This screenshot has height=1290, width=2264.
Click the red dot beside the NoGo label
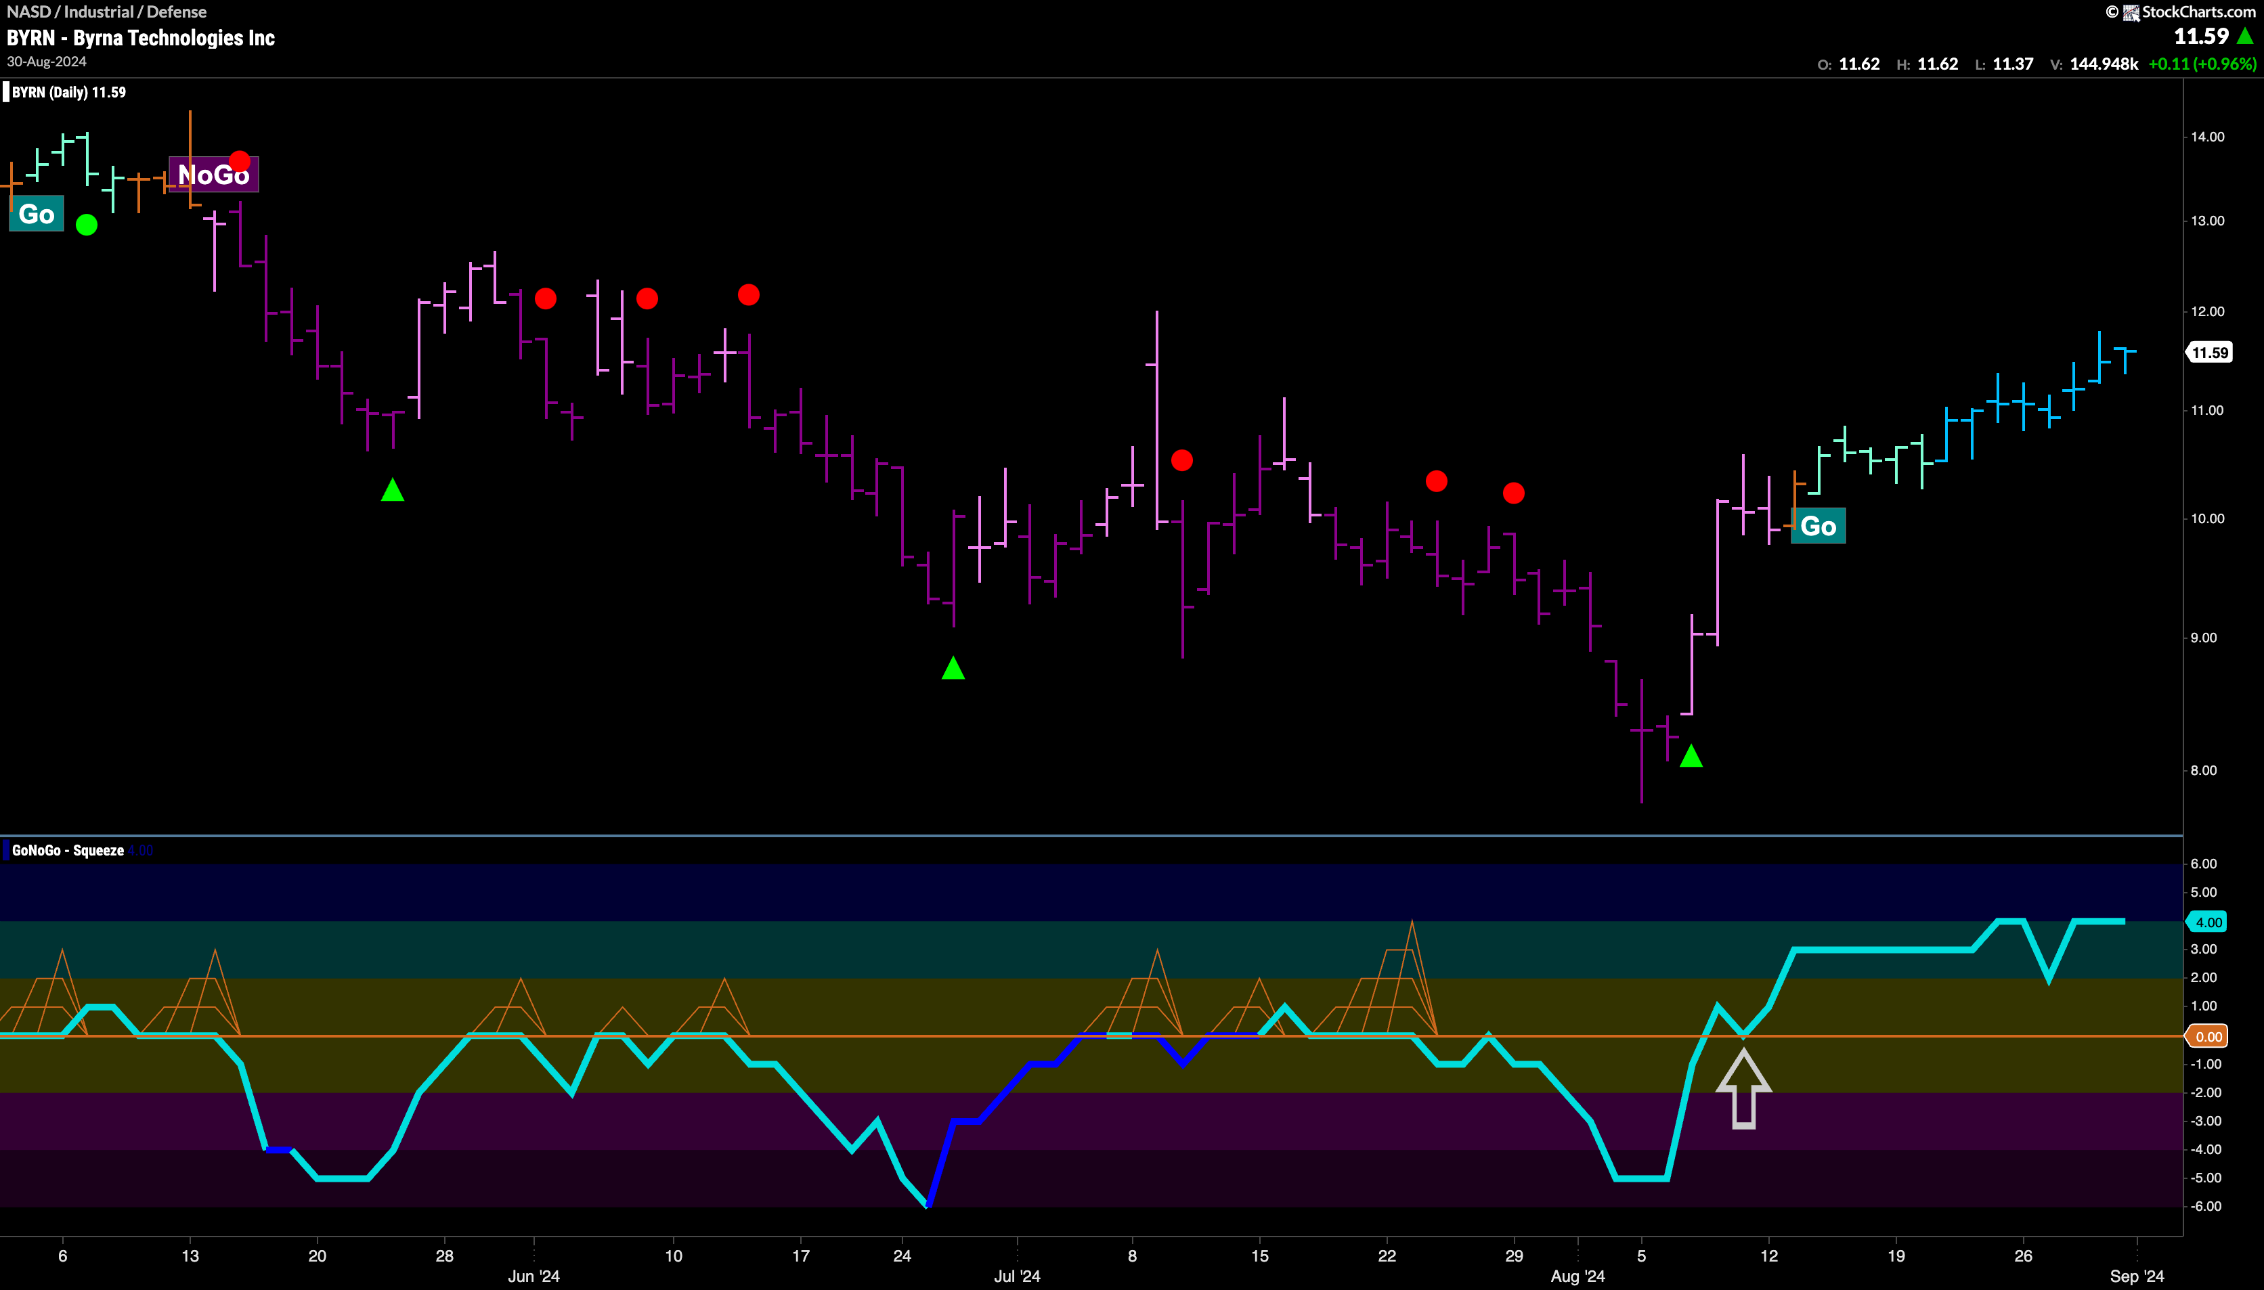[240, 161]
